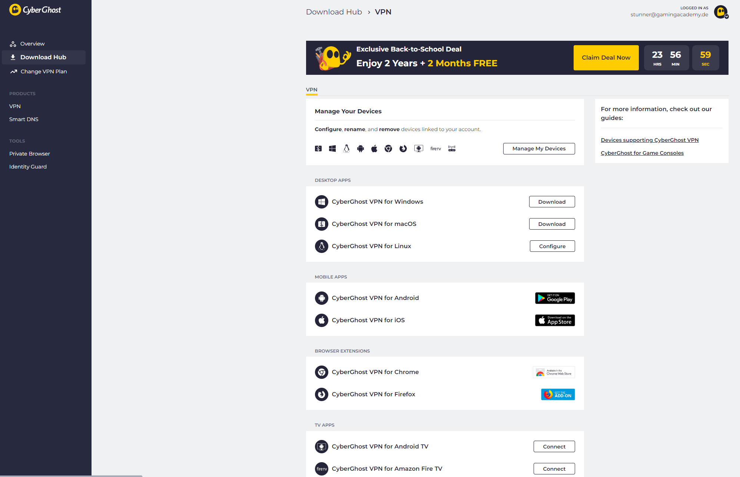Click Chrome round icon in browser extensions

(x=322, y=372)
